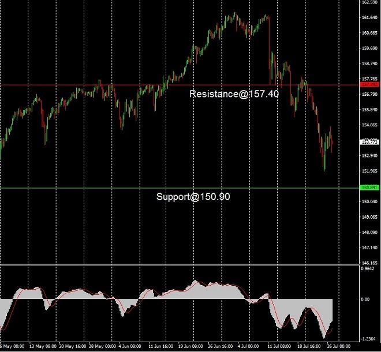Select the Support@150.90 text label

pyautogui.click(x=193, y=197)
